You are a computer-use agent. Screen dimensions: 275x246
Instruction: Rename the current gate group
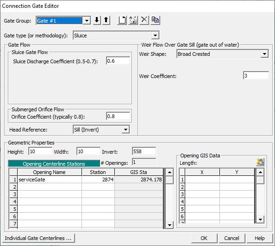tap(133, 20)
